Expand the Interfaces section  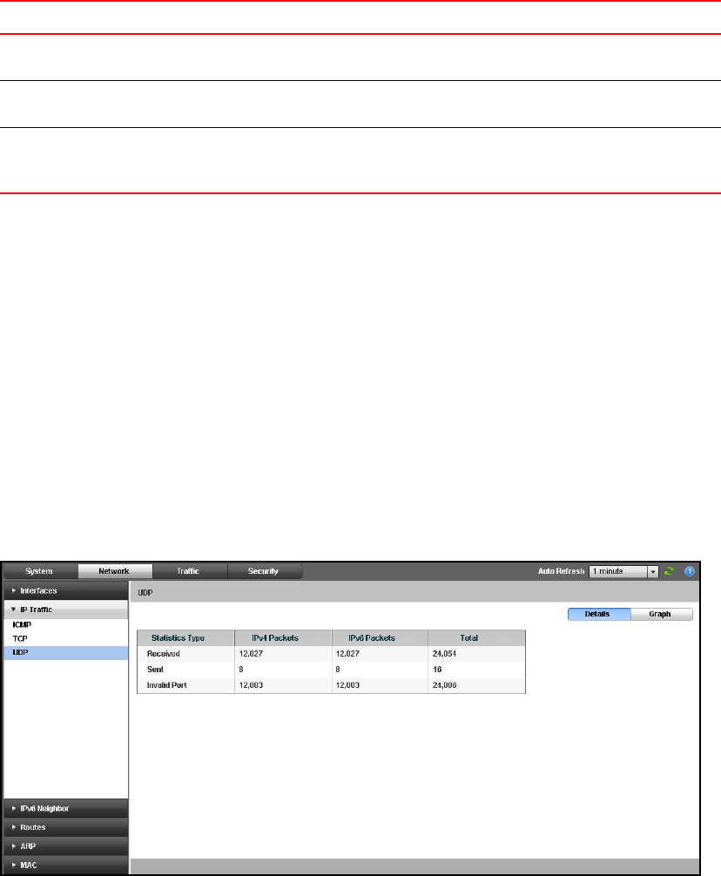point(66,590)
